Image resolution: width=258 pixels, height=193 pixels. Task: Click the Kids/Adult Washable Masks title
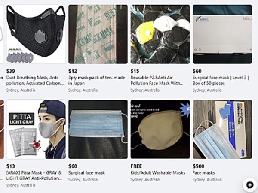tap(158, 173)
